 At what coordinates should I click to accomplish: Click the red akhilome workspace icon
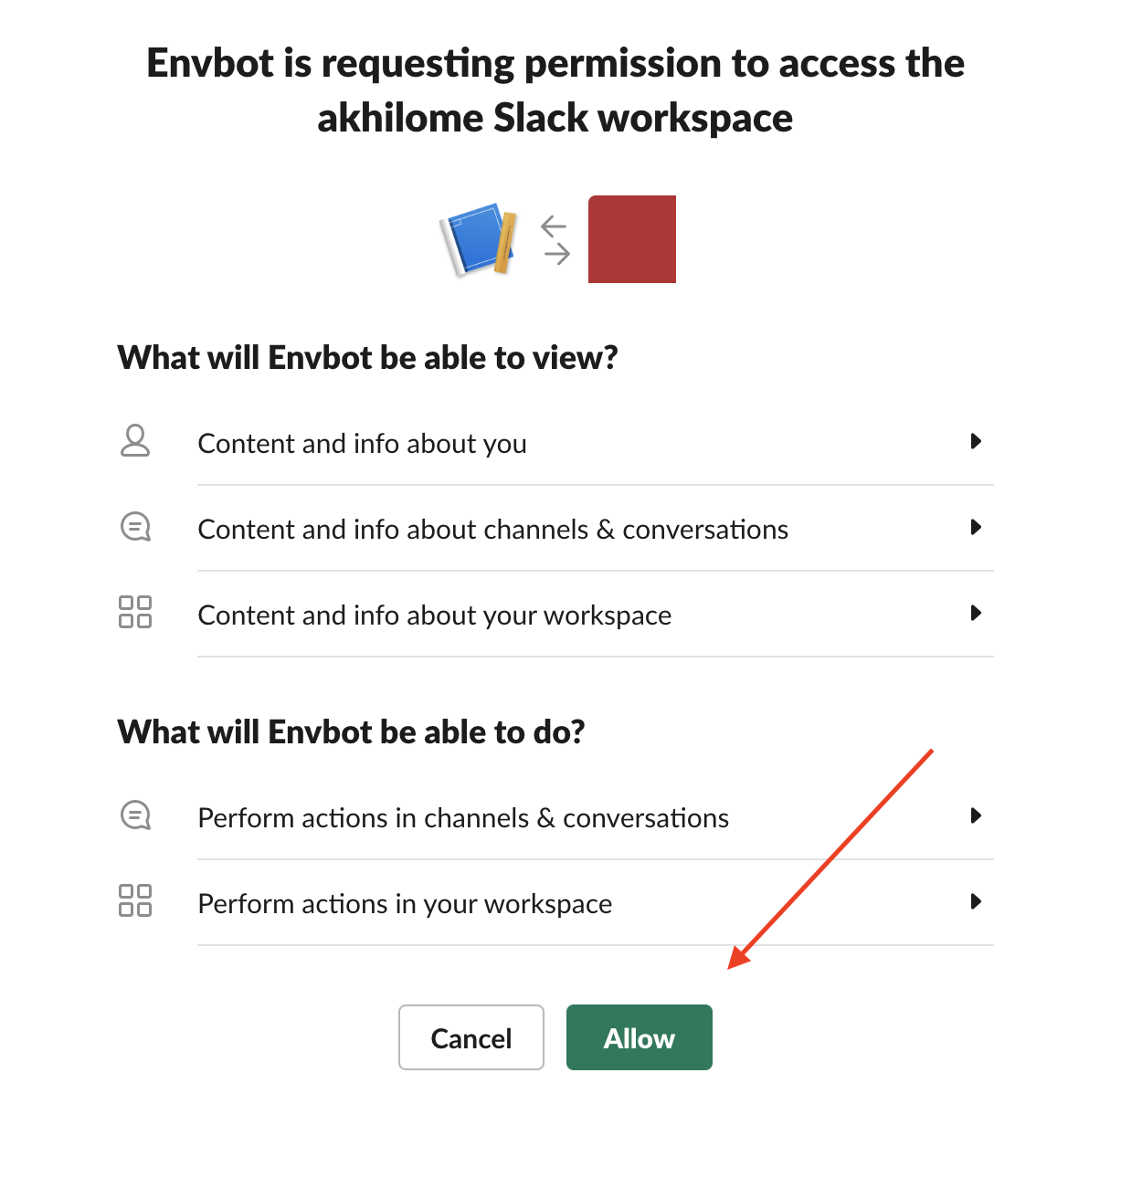pos(631,239)
